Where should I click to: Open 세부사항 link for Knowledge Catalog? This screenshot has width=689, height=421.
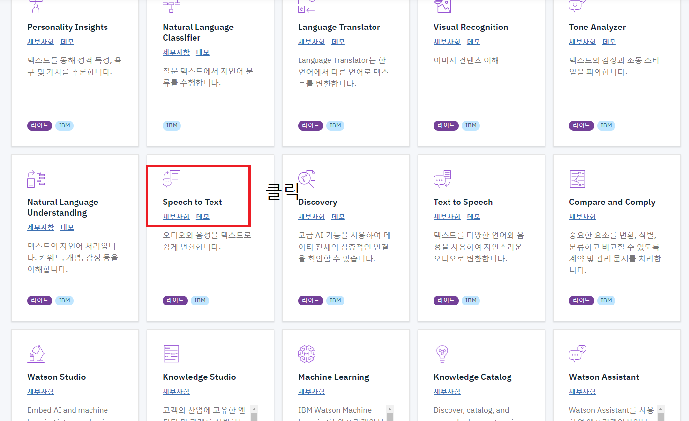(x=447, y=392)
